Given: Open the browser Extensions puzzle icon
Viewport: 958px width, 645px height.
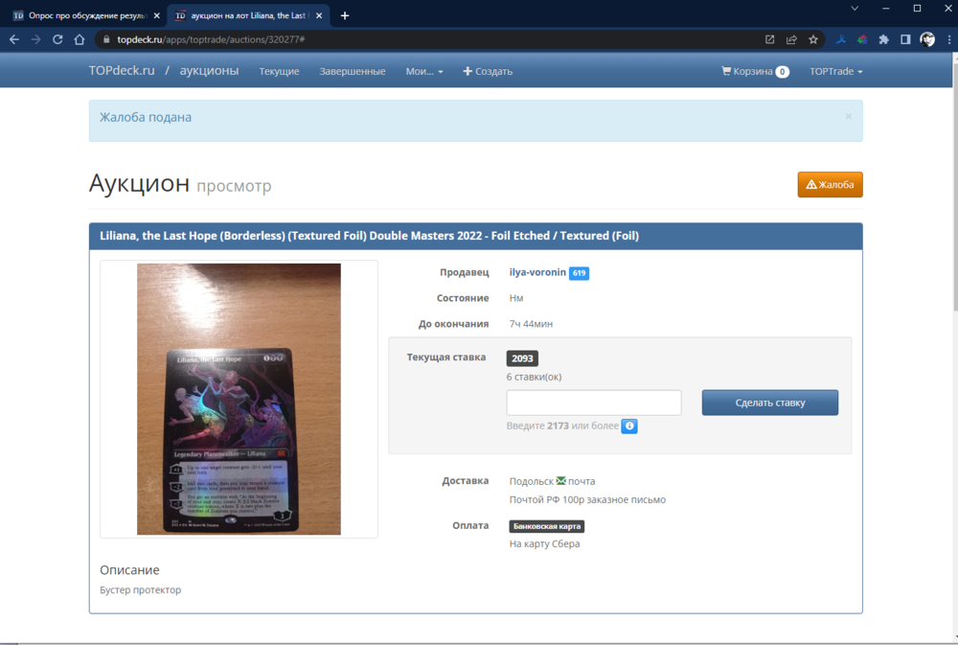Looking at the screenshot, I should point(883,39).
